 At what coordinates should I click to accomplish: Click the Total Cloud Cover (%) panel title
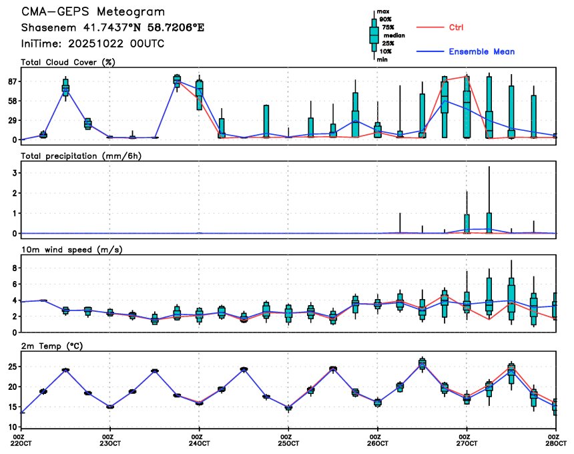[68, 62]
